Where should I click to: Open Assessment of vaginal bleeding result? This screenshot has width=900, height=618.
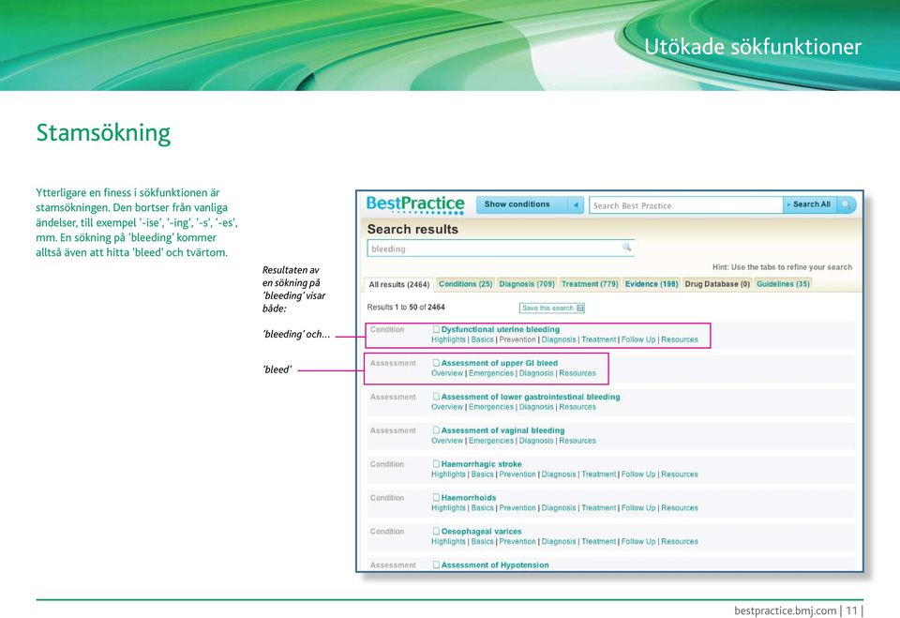click(x=502, y=430)
